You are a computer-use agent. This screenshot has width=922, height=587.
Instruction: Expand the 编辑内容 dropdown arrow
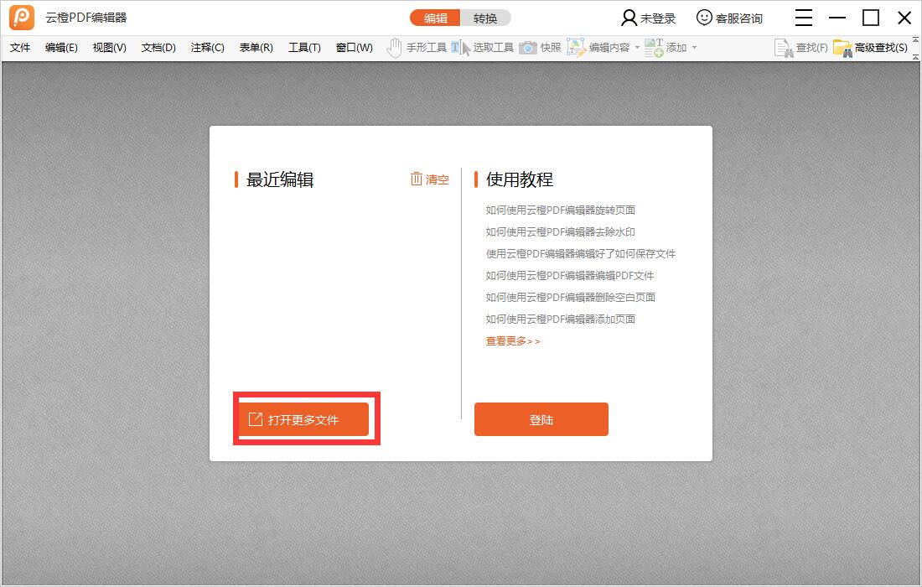coord(637,48)
